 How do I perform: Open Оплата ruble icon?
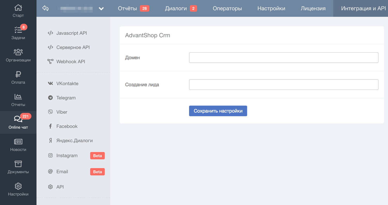point(18,75)
